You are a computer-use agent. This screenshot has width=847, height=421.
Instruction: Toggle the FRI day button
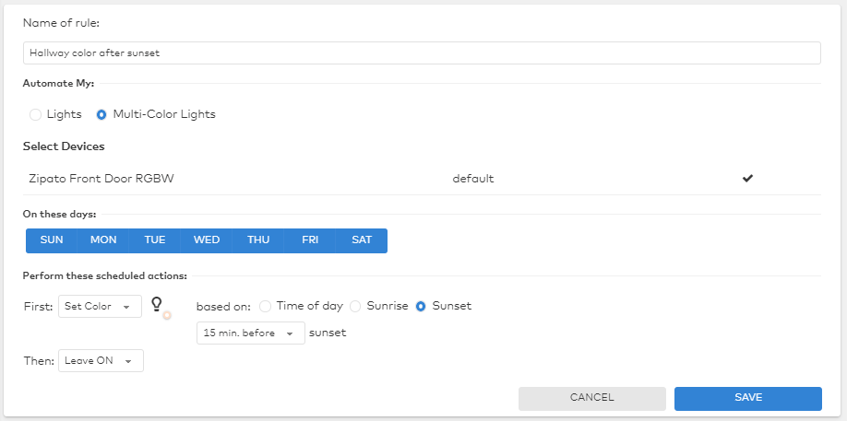pyautogui.click(x=310, y=240)
